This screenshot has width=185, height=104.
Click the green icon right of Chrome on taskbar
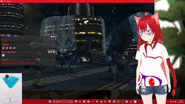click(105, 102)
